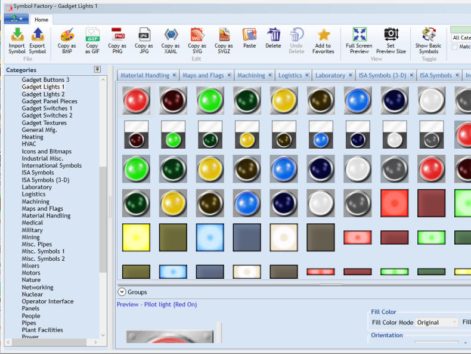Close the Maps and Flags tab
This screenshot has width=471, height=354.
click(229, 75)
